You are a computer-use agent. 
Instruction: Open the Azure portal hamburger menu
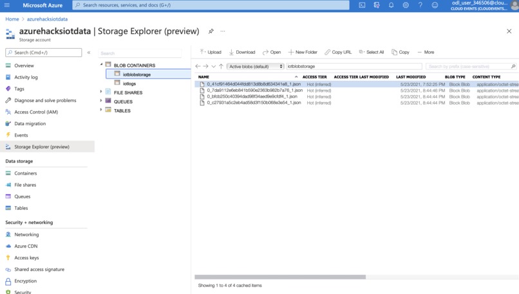click(6, 5)
